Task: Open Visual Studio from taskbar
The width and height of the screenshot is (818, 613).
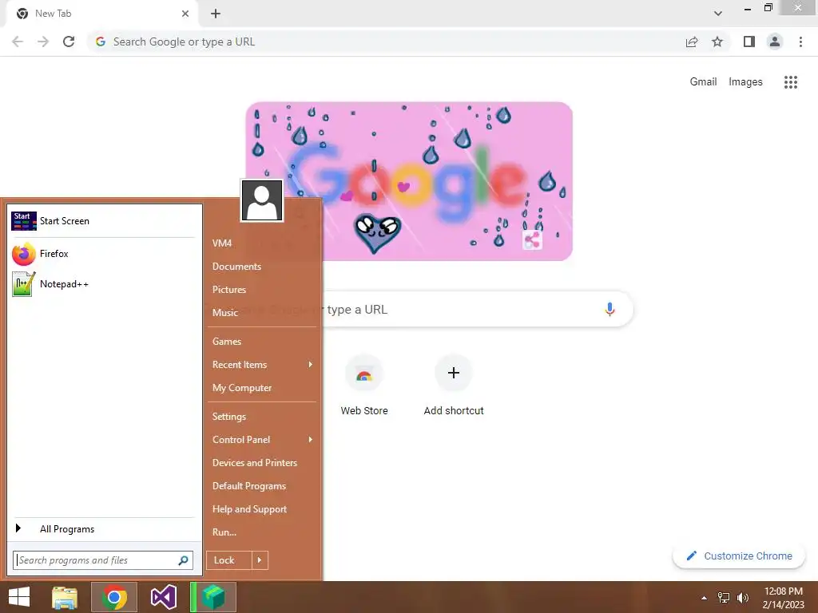Action: pyautogui.click(x=164, y=597)
